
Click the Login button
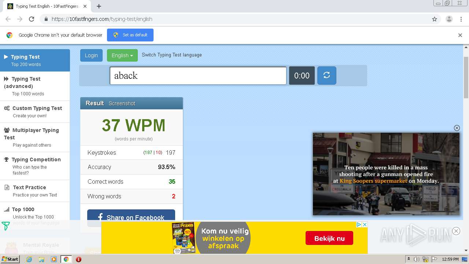point(91,55)
